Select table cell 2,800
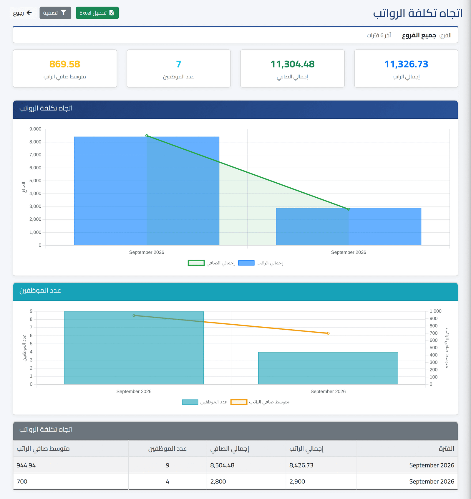Screen dimensions: 471x499 [246, 481]
